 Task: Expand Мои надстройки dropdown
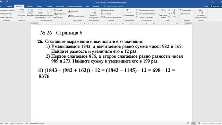point(86,16)
